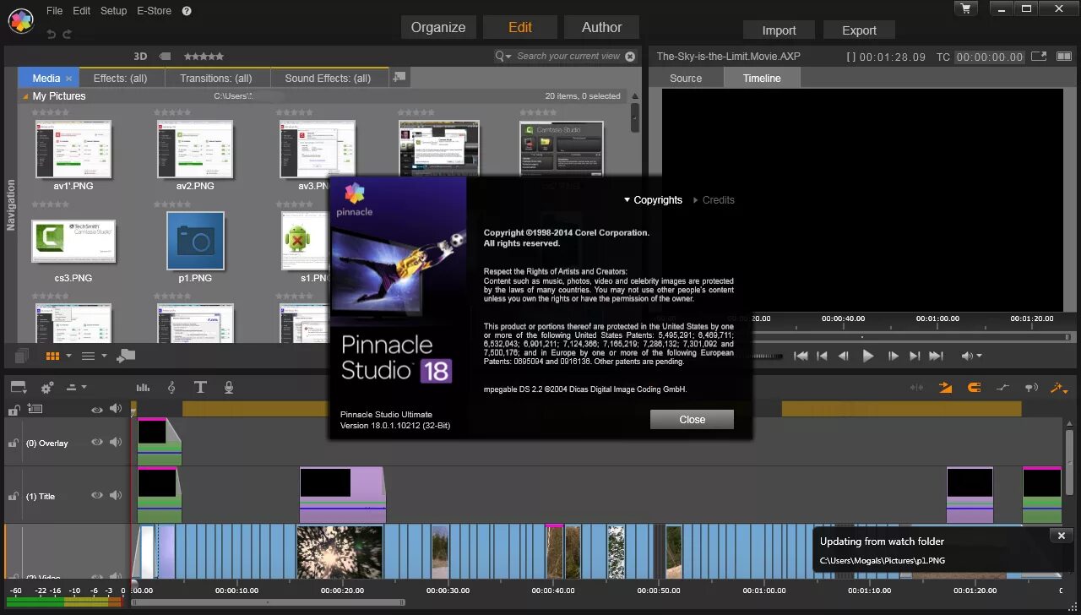
Task: Toggle the orange insert edit mode icon
Action: (946, 388)
